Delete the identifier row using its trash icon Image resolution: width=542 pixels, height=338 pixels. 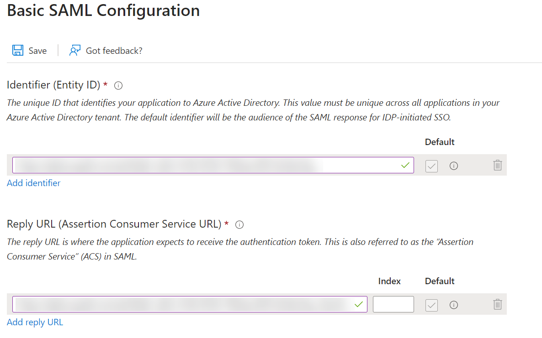pos(498,166)
